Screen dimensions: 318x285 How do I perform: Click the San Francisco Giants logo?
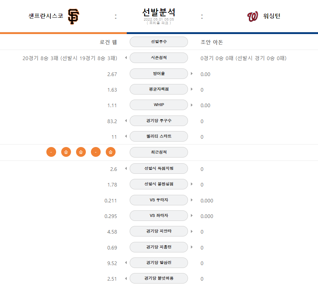(74, 16)
